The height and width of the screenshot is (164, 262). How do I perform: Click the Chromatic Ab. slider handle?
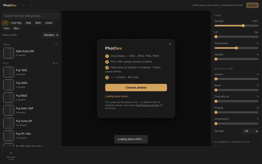[216, 101]
